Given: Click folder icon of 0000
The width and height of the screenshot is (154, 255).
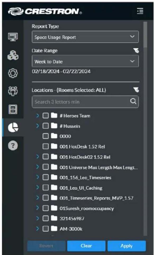Looking at the screenshot, I should point(54,136).
